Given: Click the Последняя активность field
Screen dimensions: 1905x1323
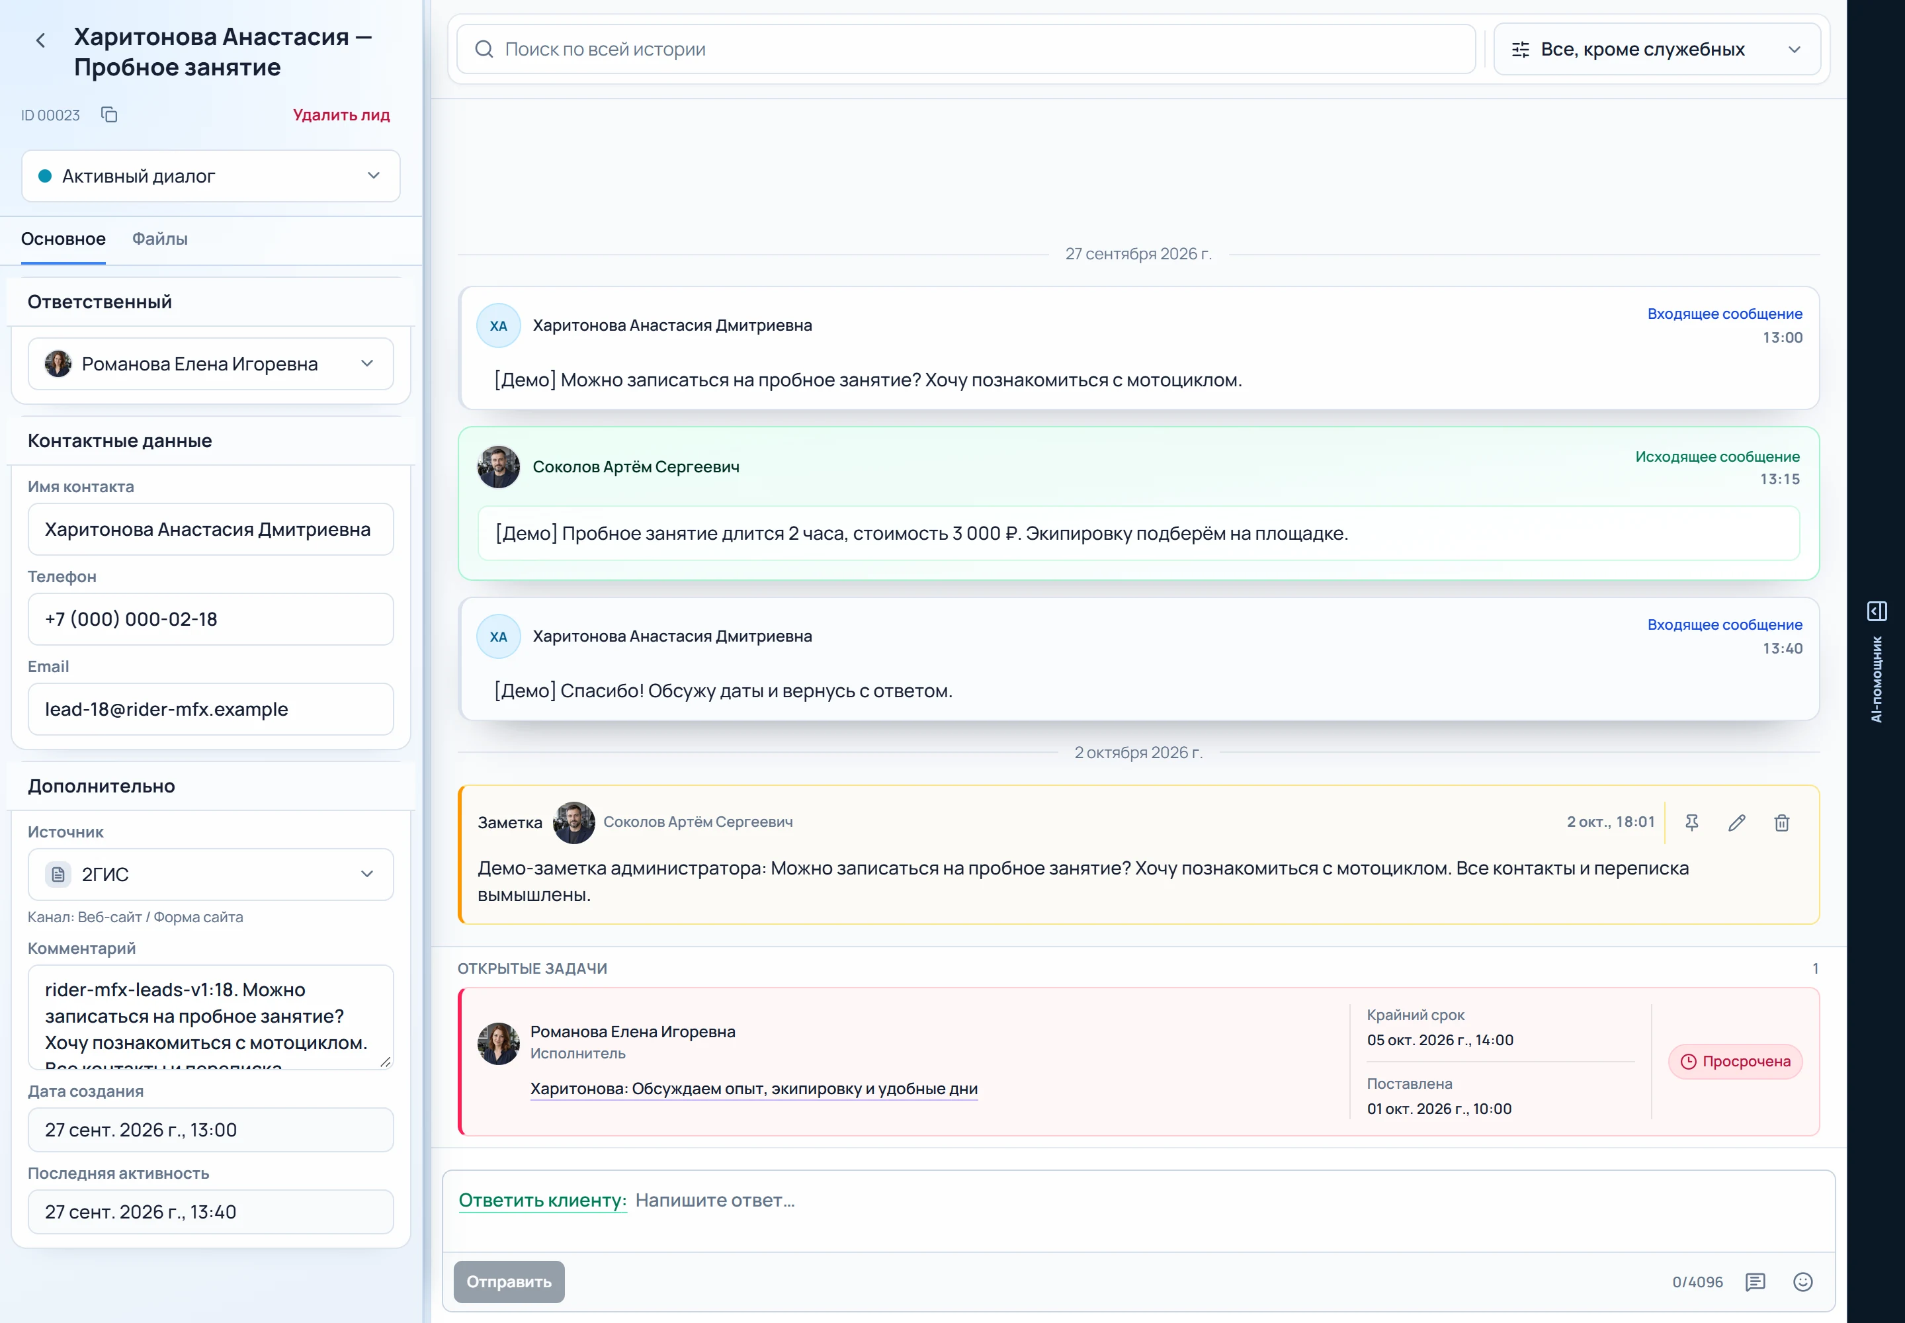Looking at the screenshot, I should point(210,1212).
